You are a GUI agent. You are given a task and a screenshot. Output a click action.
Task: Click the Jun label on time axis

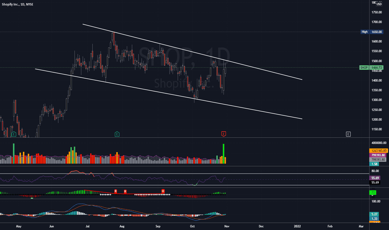[52, 227]
